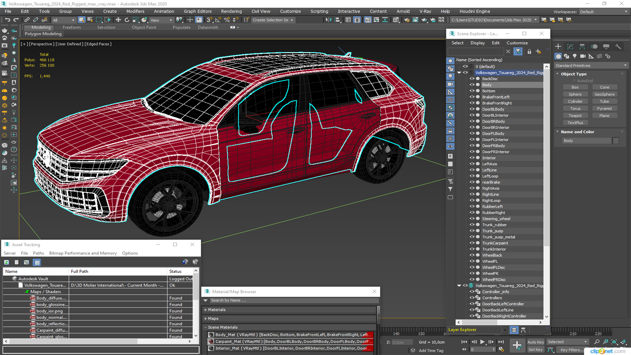Screen dimensions: 631x355
Task: Open Time Configuration icon
Action: coord(502,349)
